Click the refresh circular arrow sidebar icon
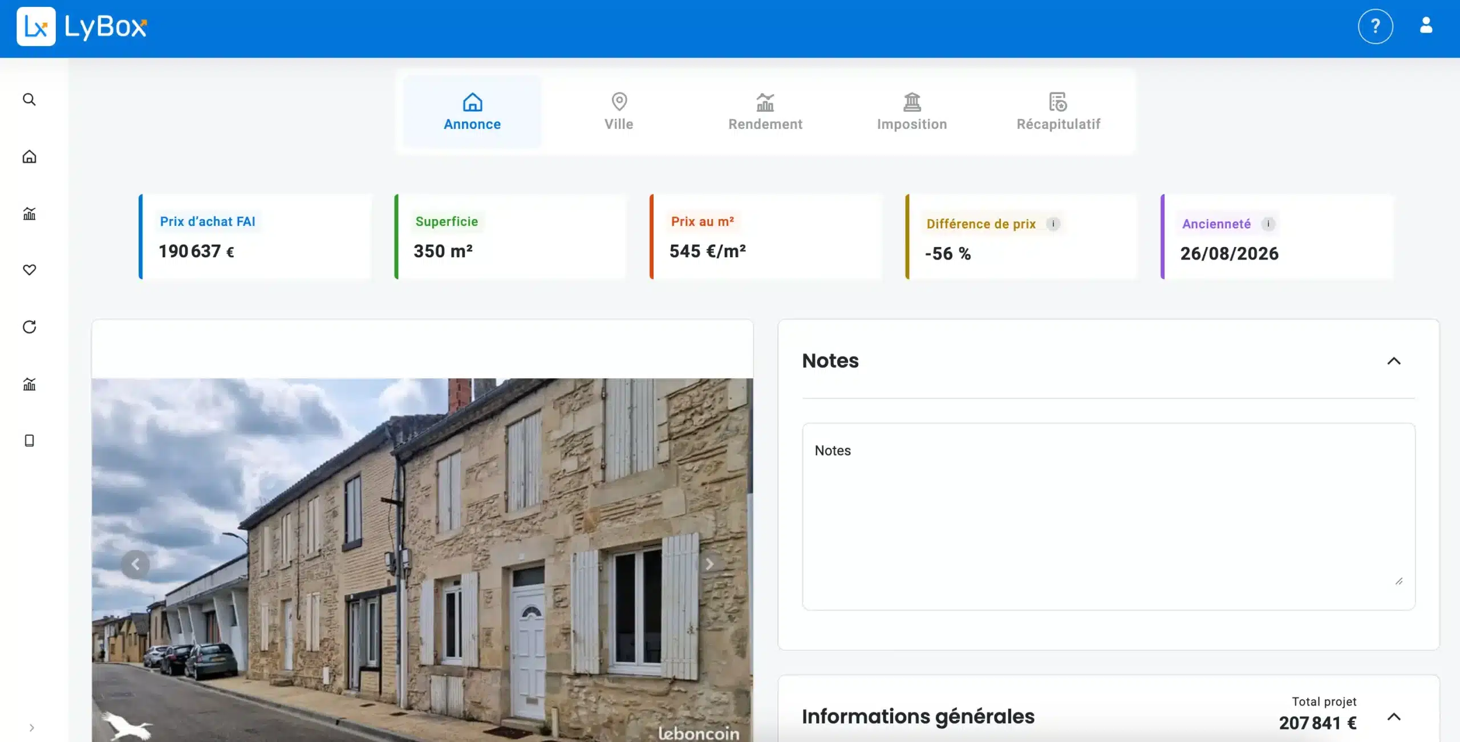 (29, 327)
